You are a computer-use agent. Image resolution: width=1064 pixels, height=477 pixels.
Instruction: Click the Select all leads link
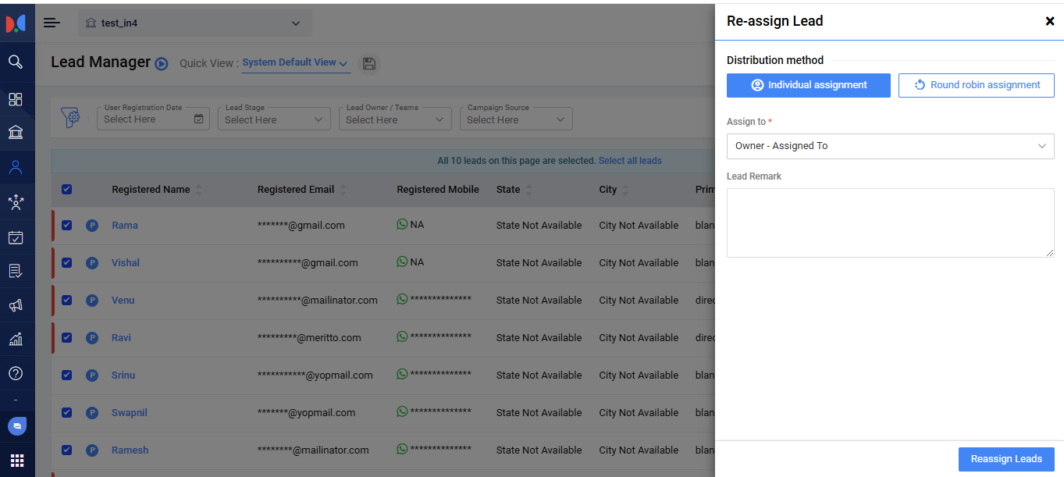point(629,161)
